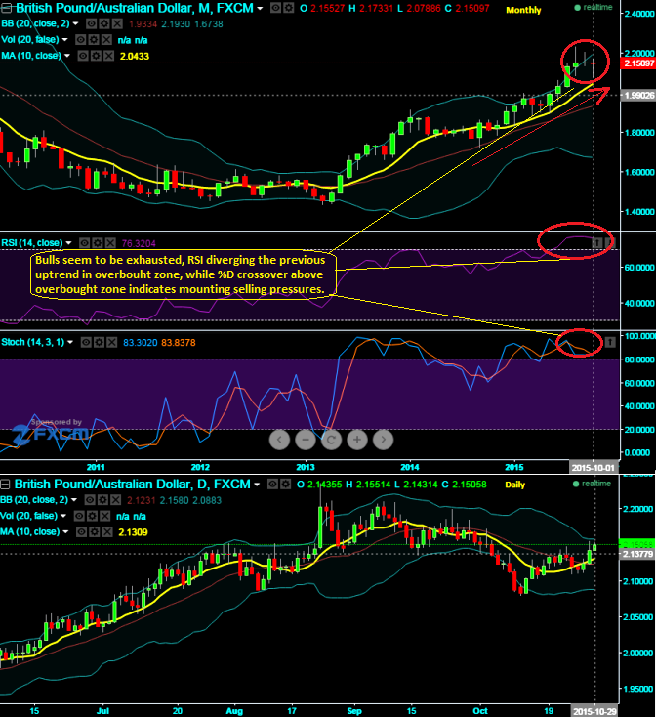The image size is (656, 717).
Task: Zoom in chart with plus button
Action: coord(357,440)
